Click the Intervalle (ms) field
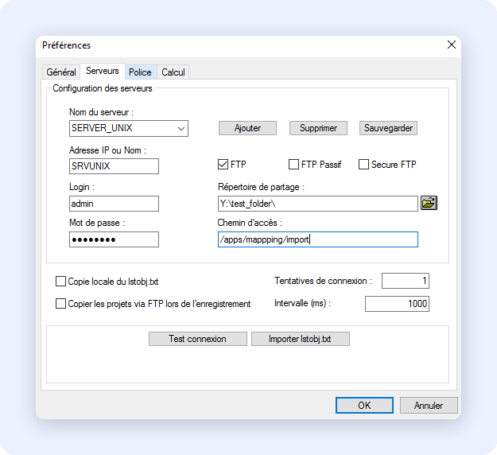The image size is (497, 455). tap(397, 304)
